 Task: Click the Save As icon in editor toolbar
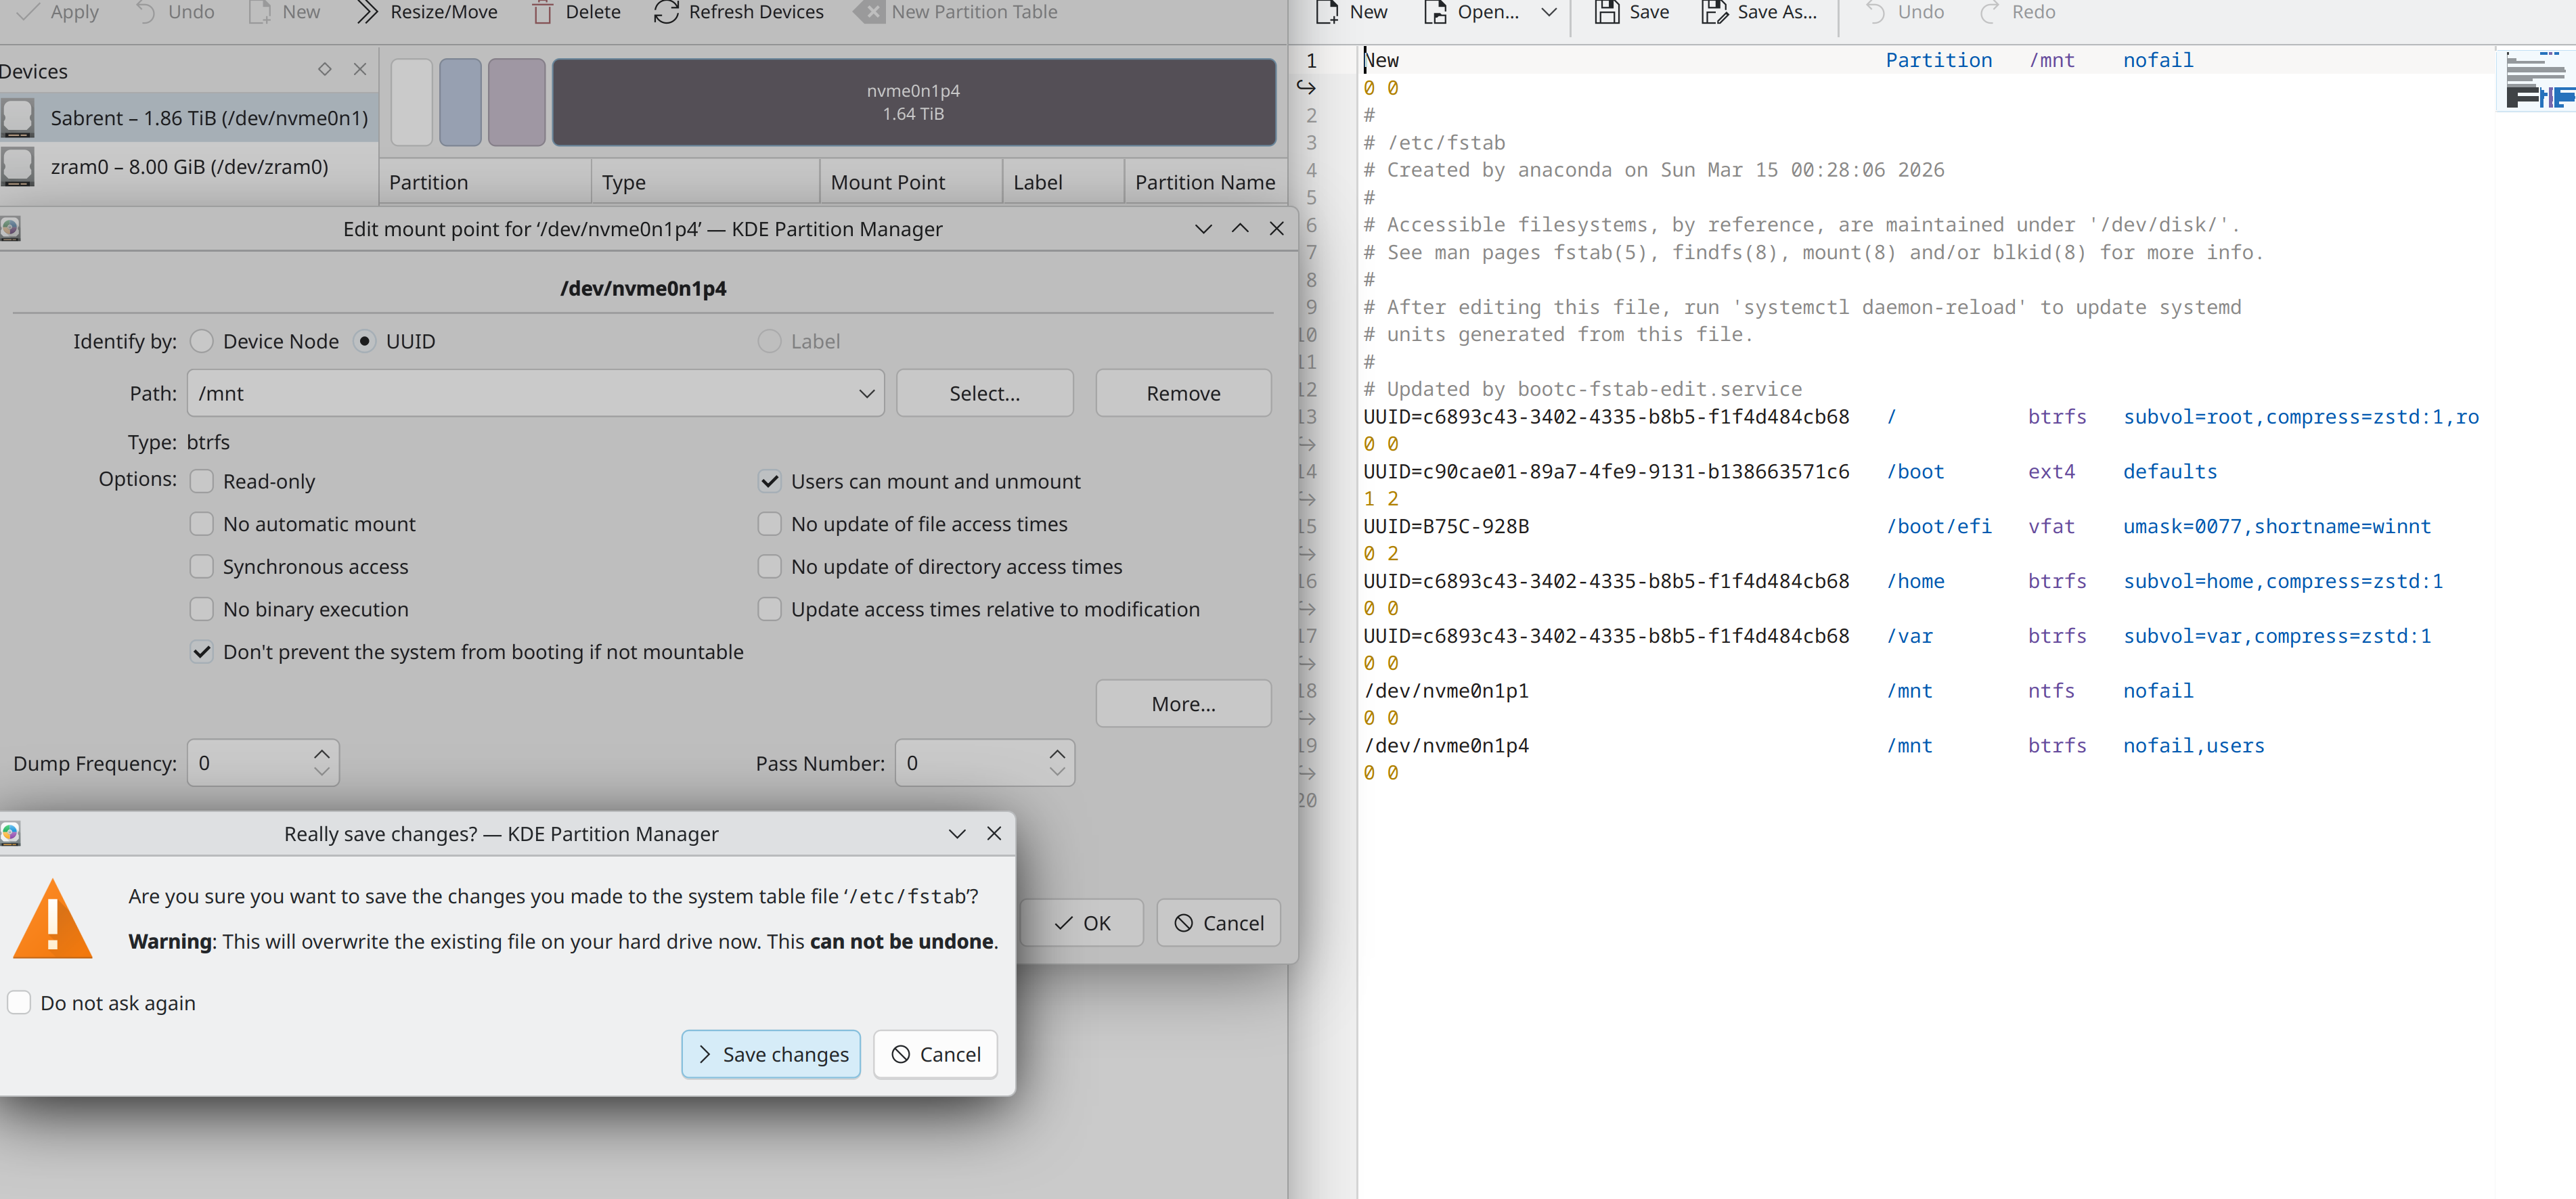point(1714,12)
